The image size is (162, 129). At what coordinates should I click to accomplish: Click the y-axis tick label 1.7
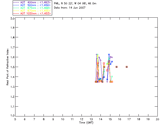(x=12, y=47)
